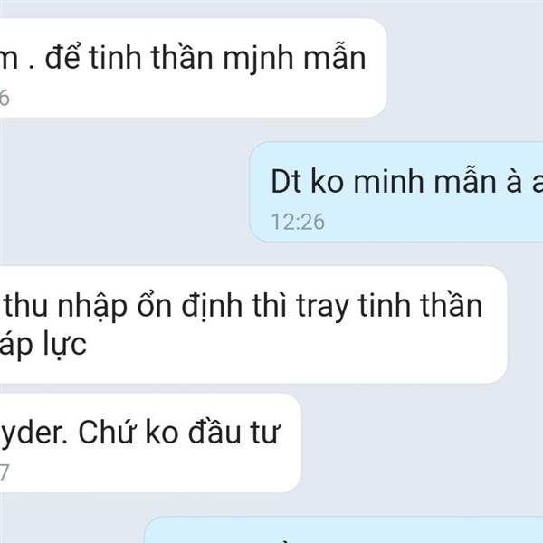This screenshot has height=543, width=543.
Task: Click the words "áp lực" in white bubble
Action: [x=43, y=346]
